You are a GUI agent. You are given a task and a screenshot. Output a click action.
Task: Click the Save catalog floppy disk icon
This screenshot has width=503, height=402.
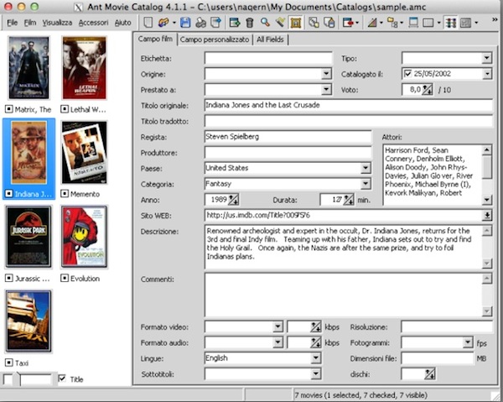click(x=184, y=23)
